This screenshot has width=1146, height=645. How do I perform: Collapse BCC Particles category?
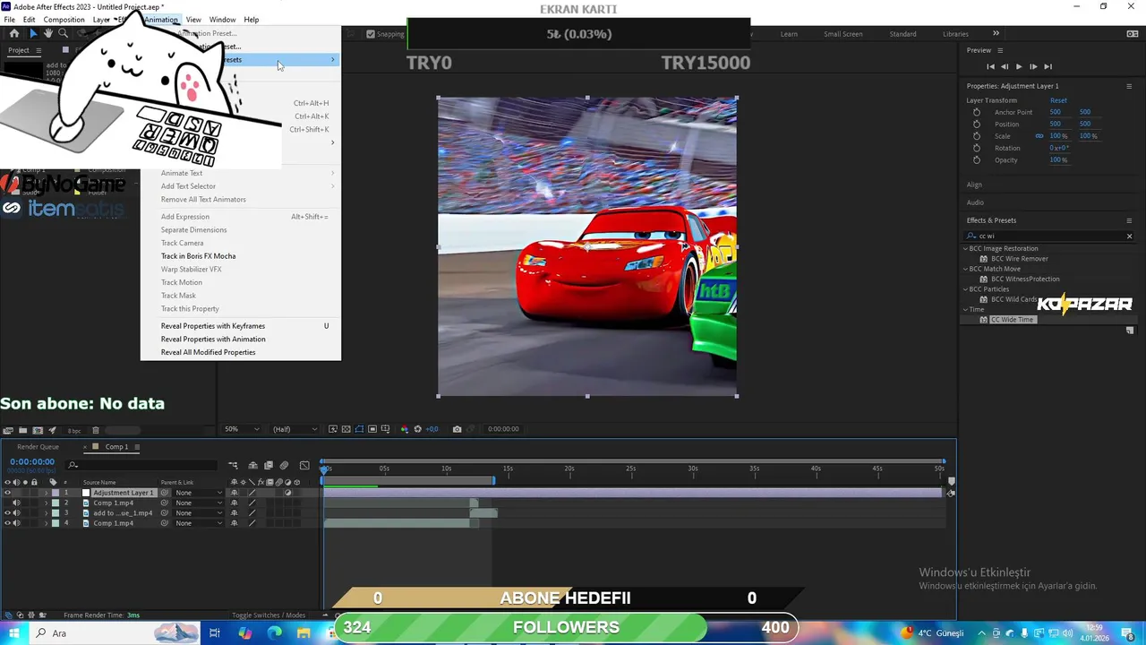coord(965,289)
